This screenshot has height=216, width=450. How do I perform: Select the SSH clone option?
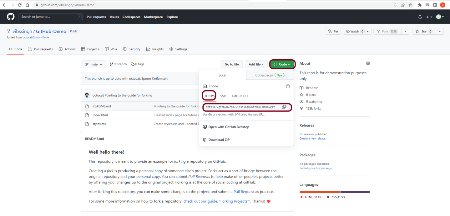(223, 96)
